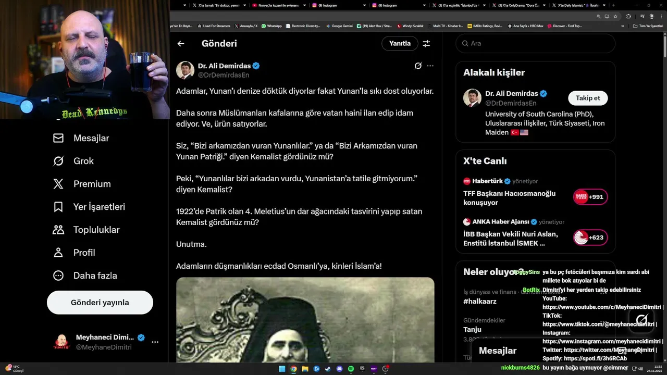Open Mesajlar in the left sidebar
The width and height of the screenshot is (667, 375).
pos(81,138)
